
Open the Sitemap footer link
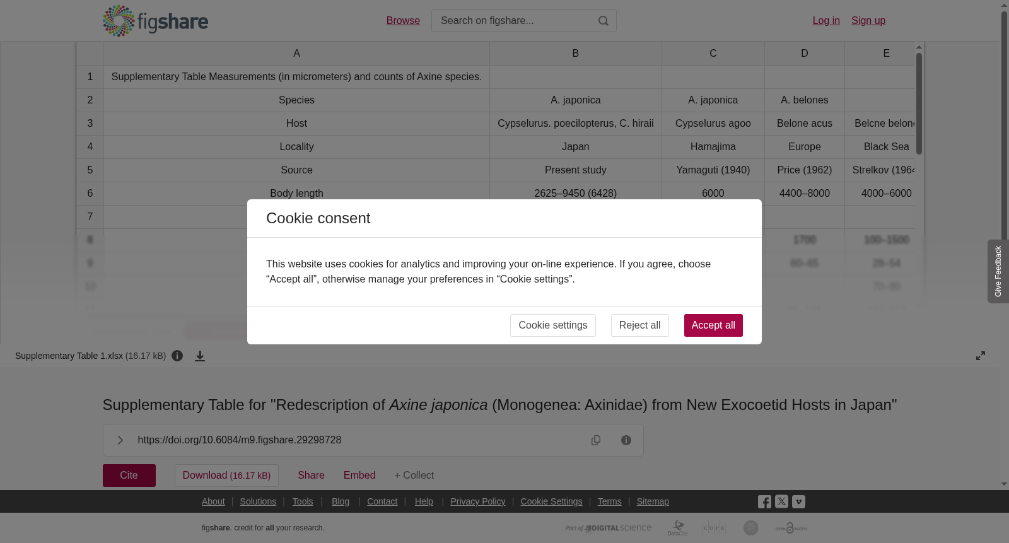click(653, 501)
